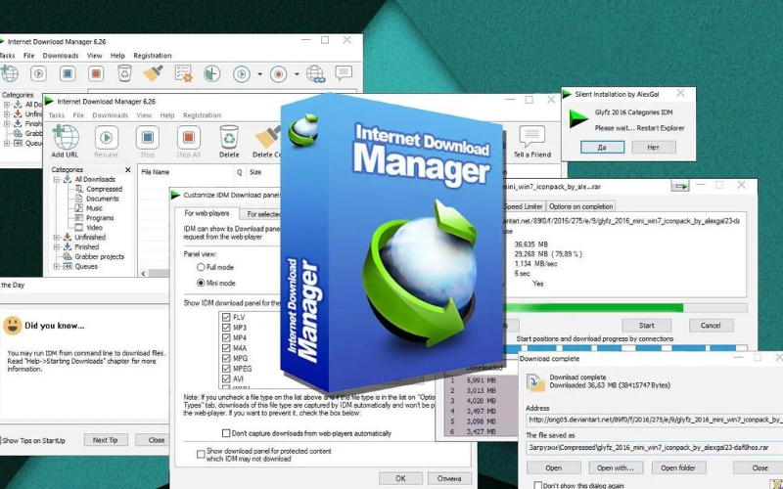Image resolution: width=783 pixels, height=489 pixels.
Task: Click the blue connections progress bar
Action: (x=626, y=348)
